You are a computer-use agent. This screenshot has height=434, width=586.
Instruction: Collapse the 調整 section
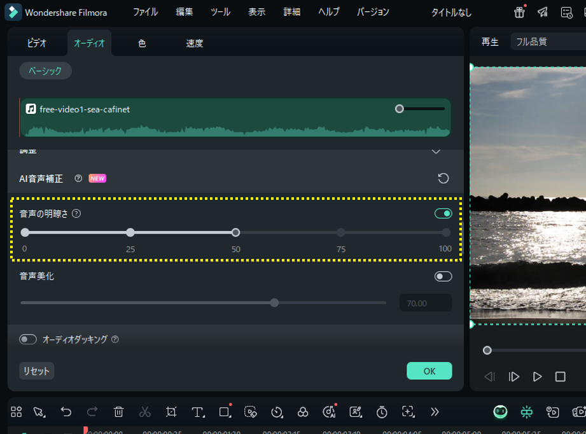[x=436, y=150]
